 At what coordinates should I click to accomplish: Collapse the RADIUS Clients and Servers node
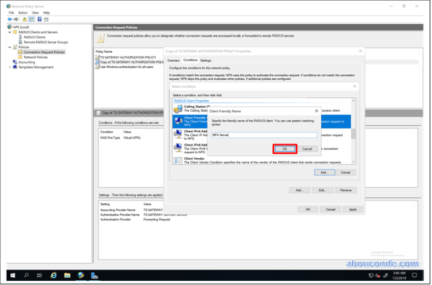click(x=10, y=32)
